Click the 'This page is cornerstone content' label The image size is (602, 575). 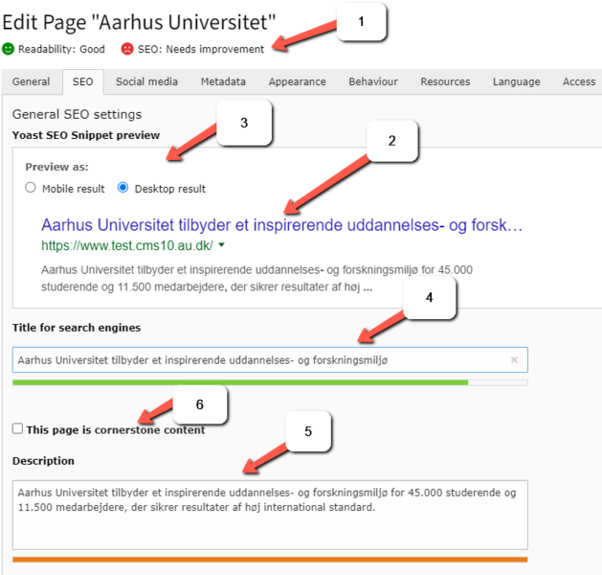pos(116,429)
